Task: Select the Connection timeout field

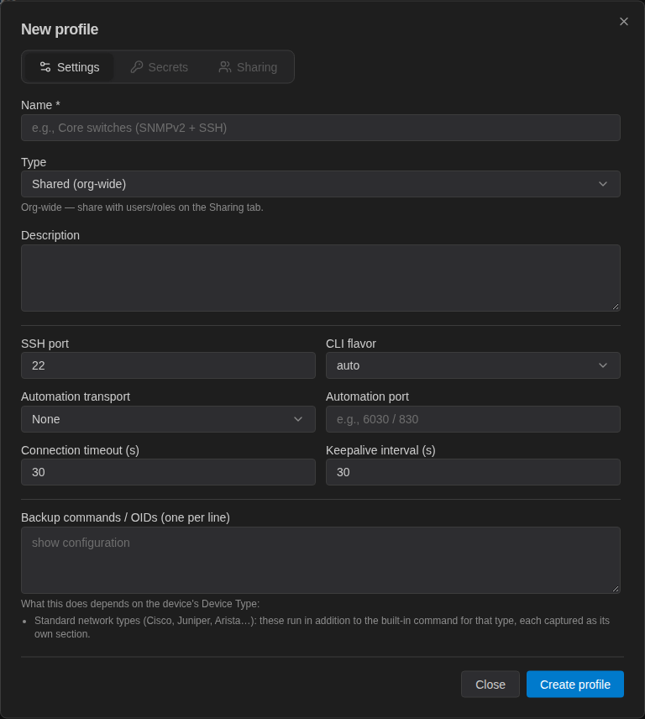Action: point(168,472)
